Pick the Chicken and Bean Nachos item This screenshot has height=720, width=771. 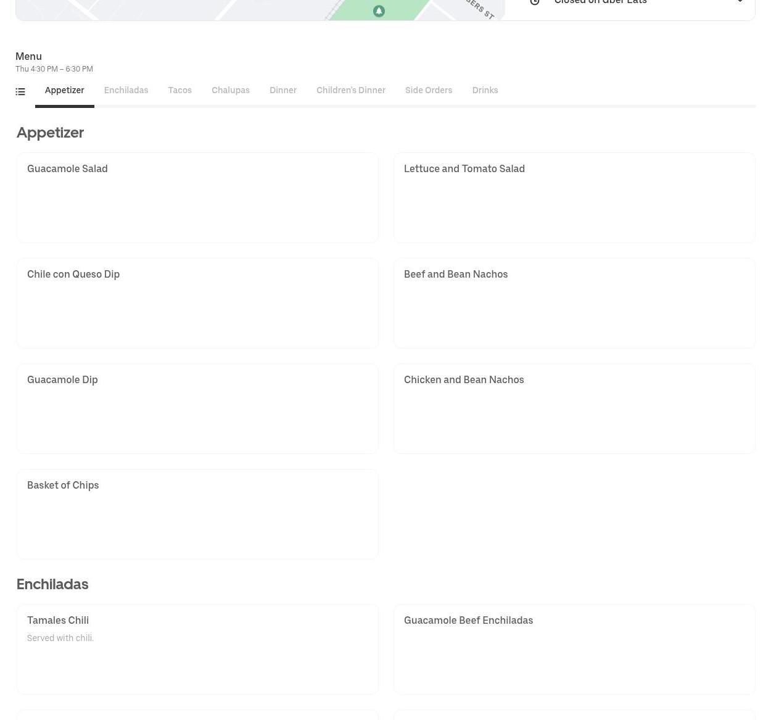(x=574, y=408)
